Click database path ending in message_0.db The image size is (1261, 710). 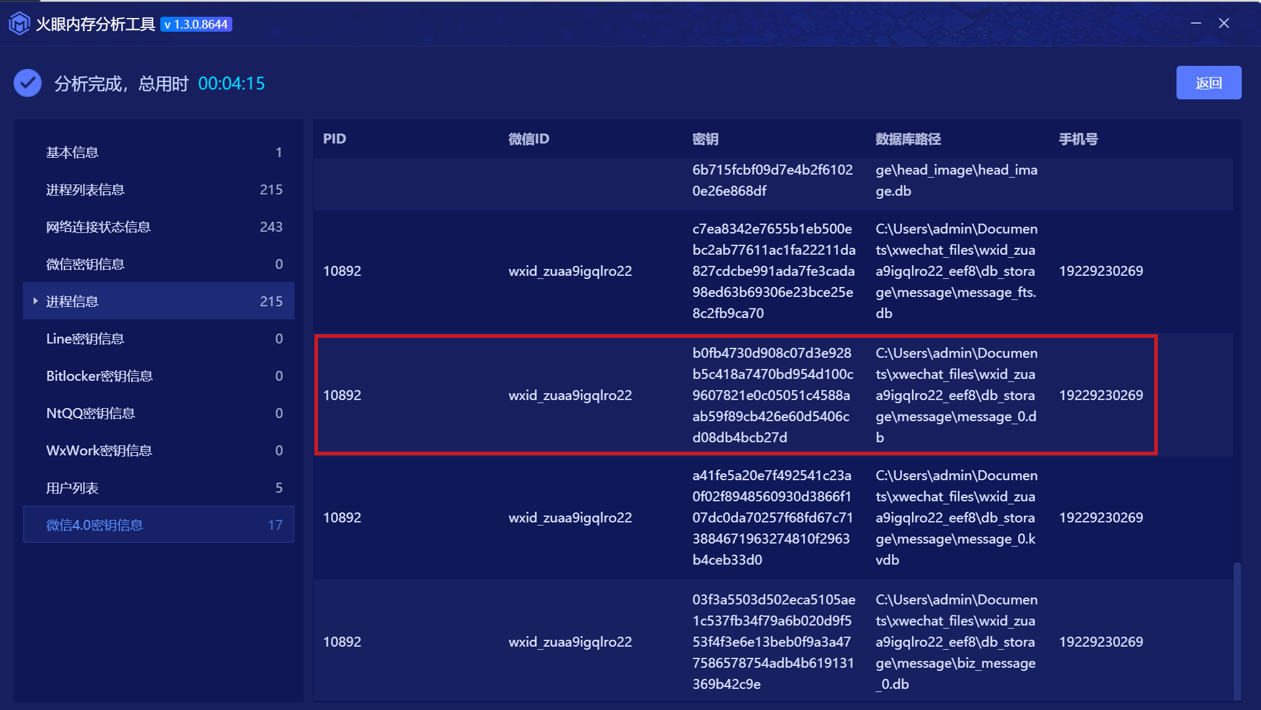point(957,395)
